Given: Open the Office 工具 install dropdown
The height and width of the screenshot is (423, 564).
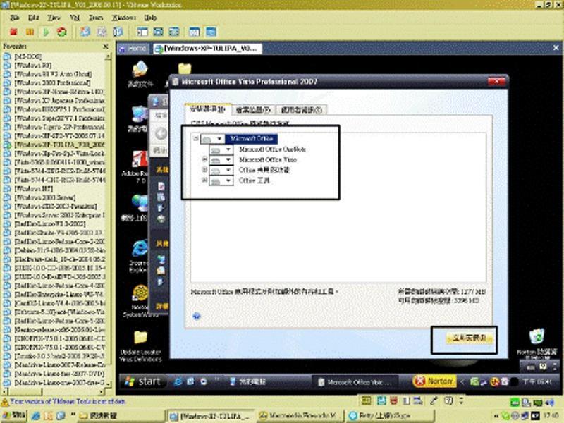Looking at the screenshot, I should (221, 180).
